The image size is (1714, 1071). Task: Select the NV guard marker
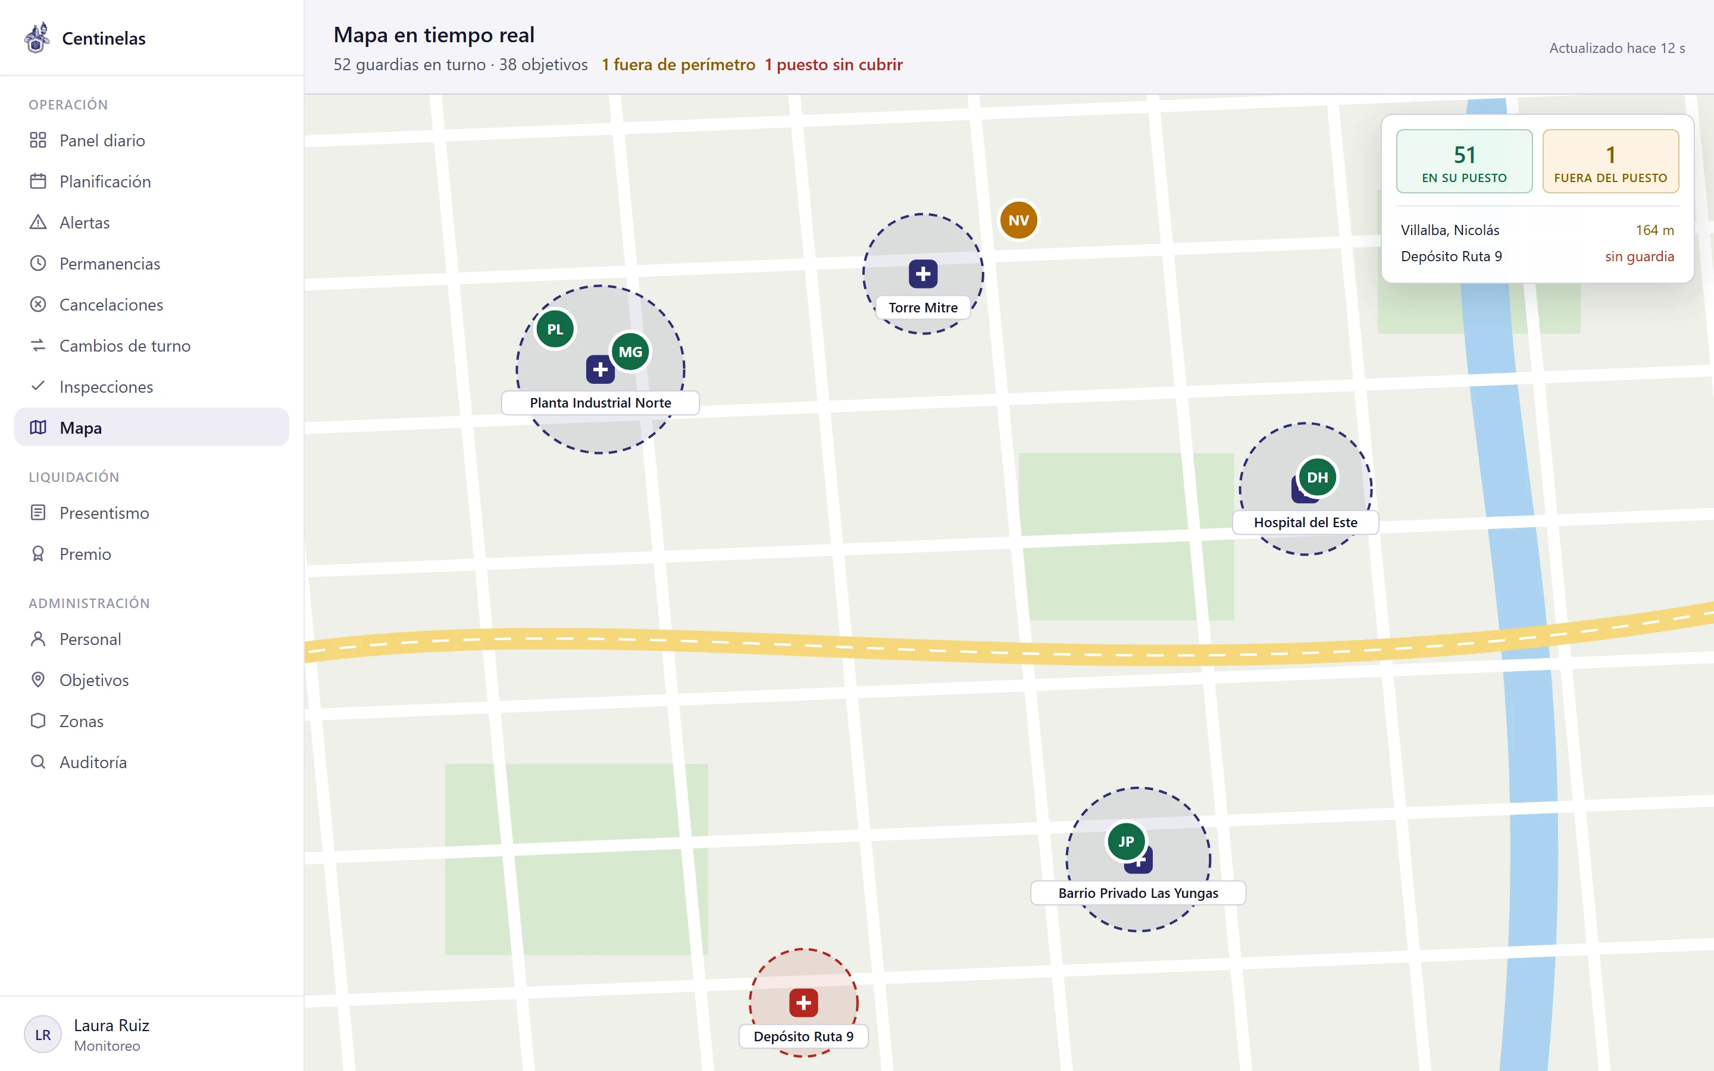[x=1018, y=220]
